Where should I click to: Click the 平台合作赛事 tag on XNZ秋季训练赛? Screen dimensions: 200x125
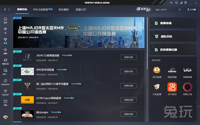pos(62,70)
